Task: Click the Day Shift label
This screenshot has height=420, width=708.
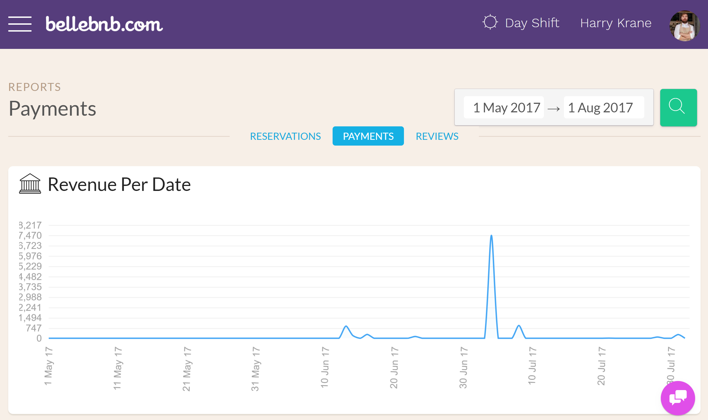Action: tap(532, 23)
